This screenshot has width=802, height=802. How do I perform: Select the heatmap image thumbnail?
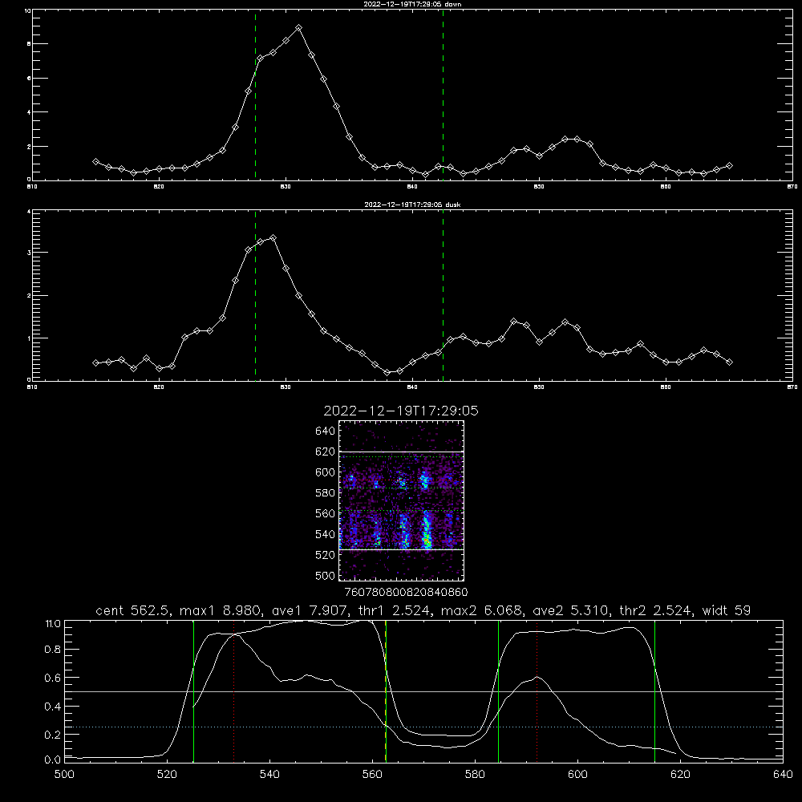(x=402, y=500)
